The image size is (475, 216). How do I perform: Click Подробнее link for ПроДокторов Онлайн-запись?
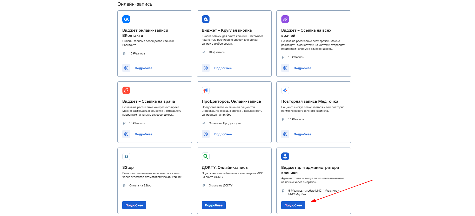point(223,134)
